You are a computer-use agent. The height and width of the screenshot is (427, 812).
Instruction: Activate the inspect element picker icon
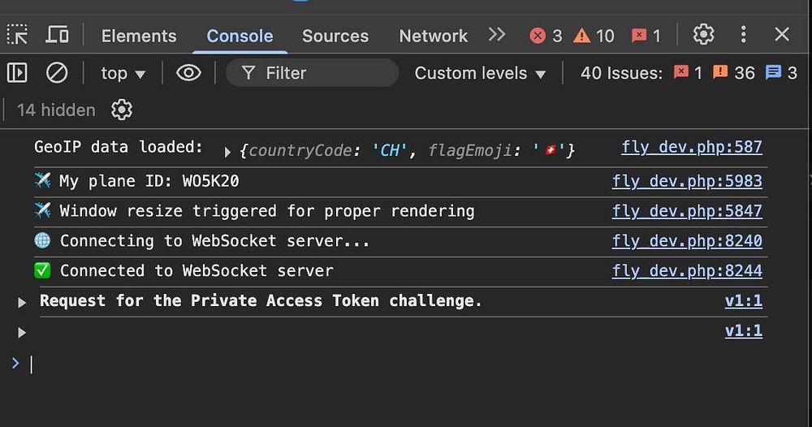coord(18,35)
